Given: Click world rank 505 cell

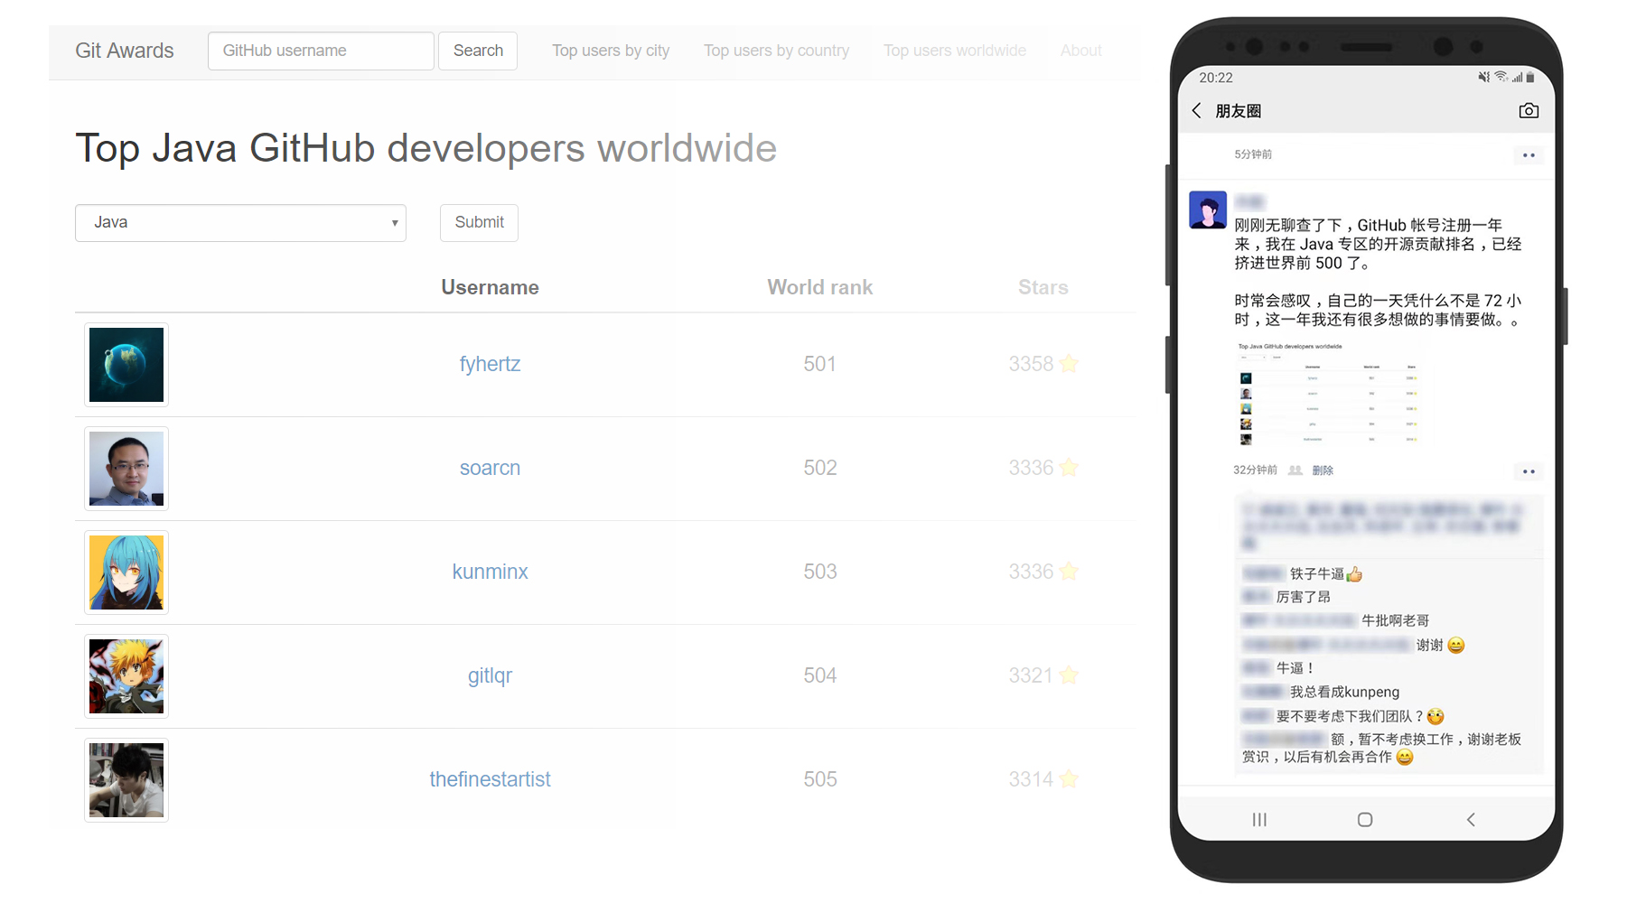Looking at the screenshot, I should tap(820, 779).
